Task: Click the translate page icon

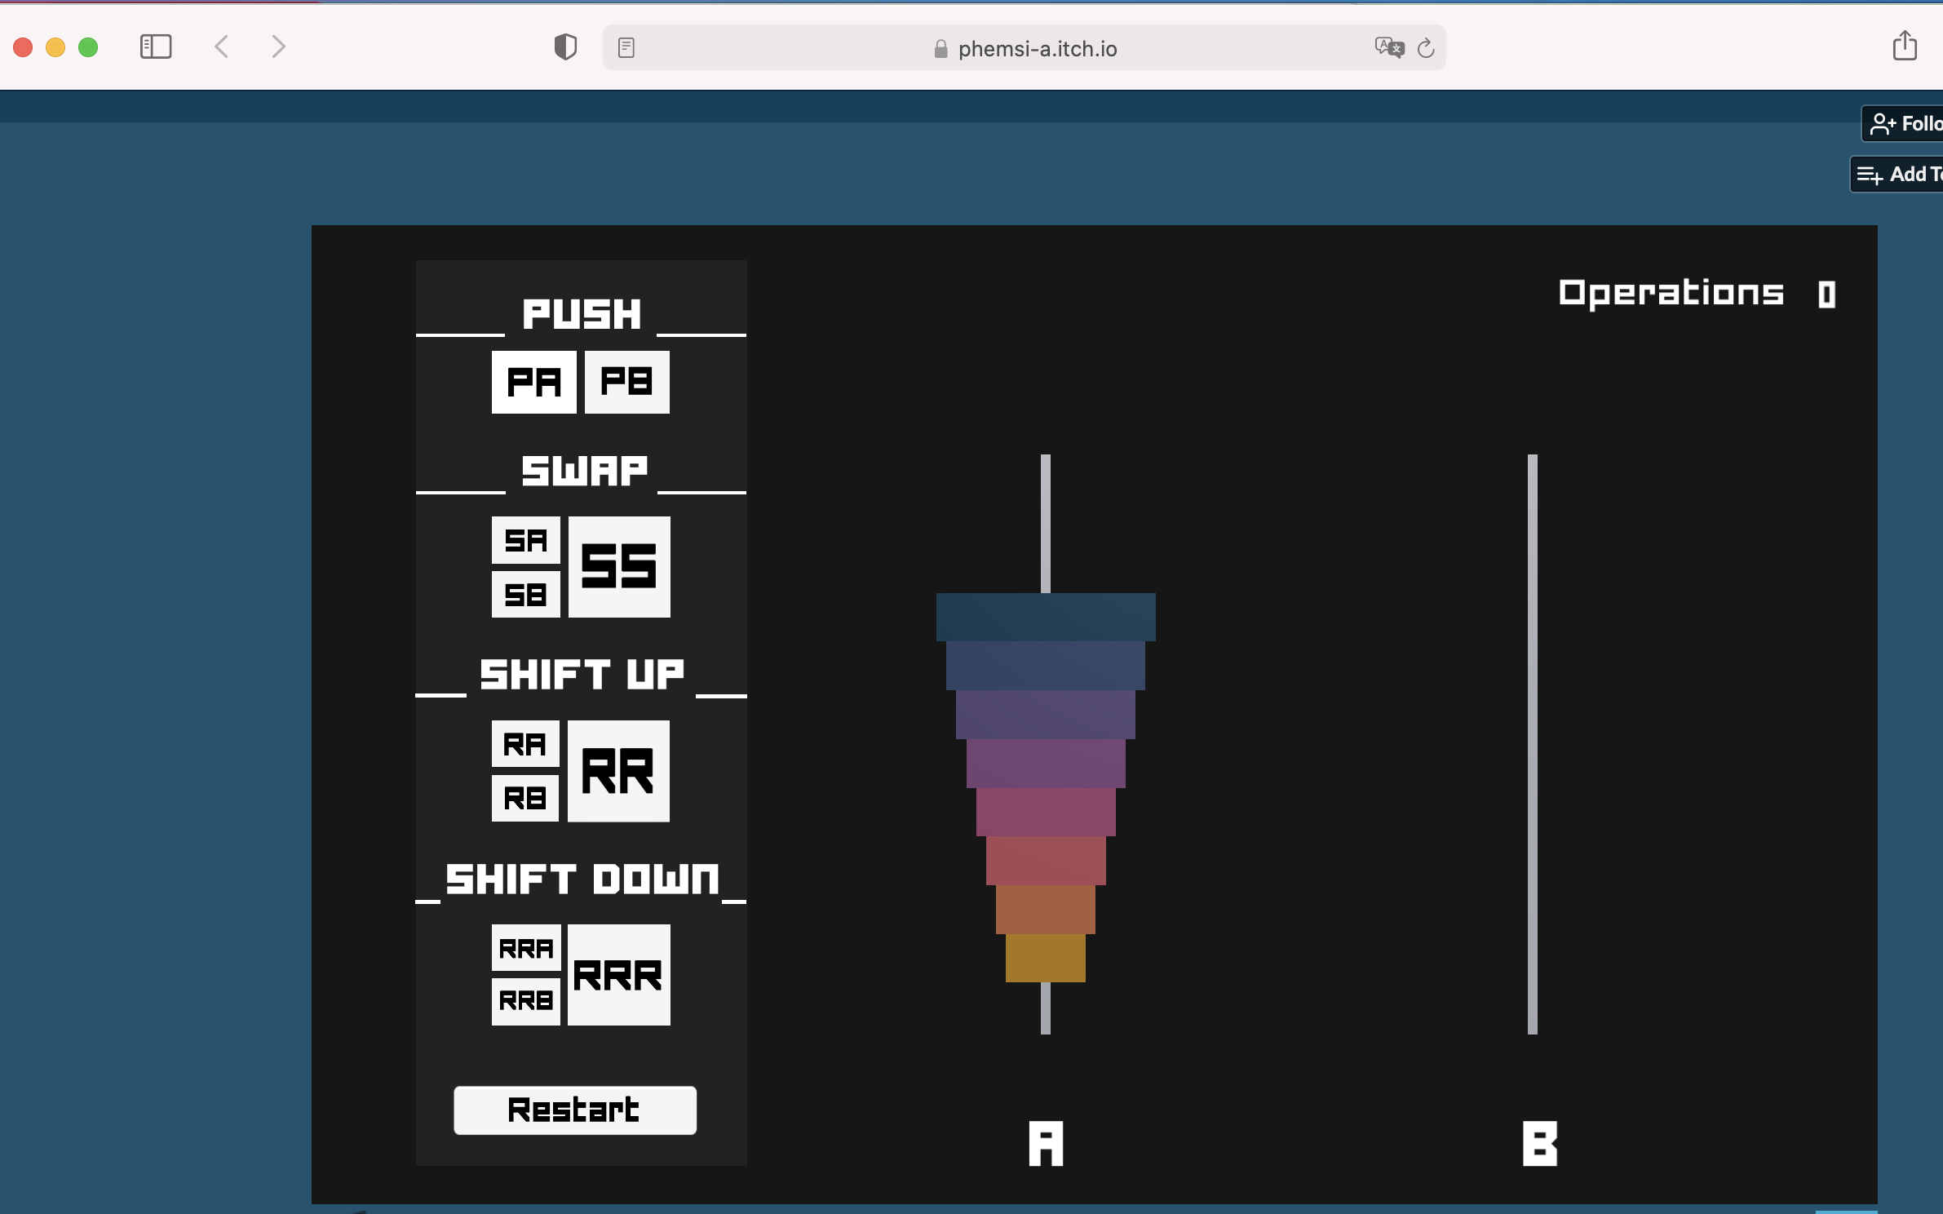Action: pyautogui.click(x=1388, y=48)
